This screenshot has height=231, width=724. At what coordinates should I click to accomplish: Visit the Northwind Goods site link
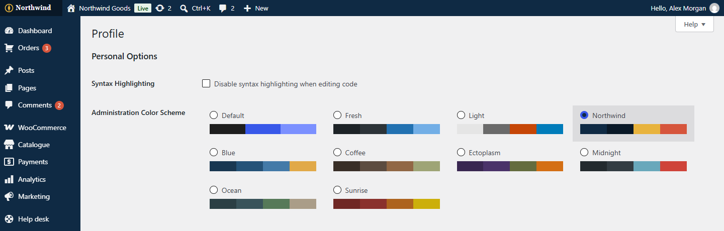click(105, 8)
